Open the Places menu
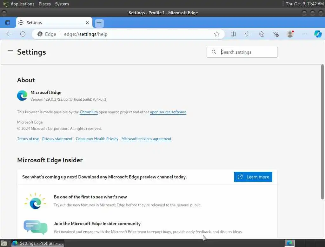This screenshot has height=247, width=325. 45,4
